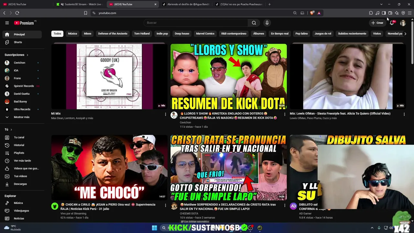
Task: Open the Windows Start menu
Action: 154,228
